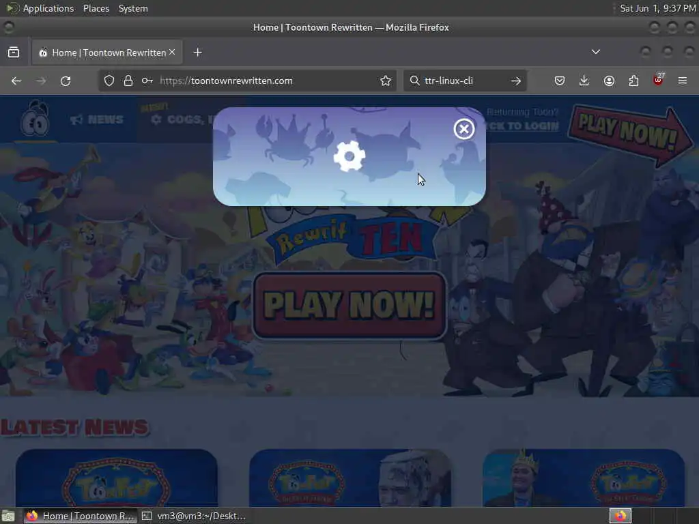Viewport: 699px width, 524px height.
Task: Reload the Toontown Rewritten page
Action: click(66, 81)
